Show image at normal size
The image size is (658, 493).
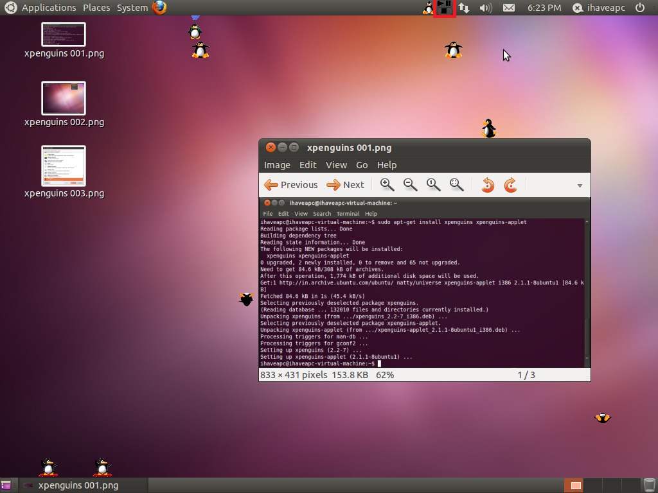[433, 184]
